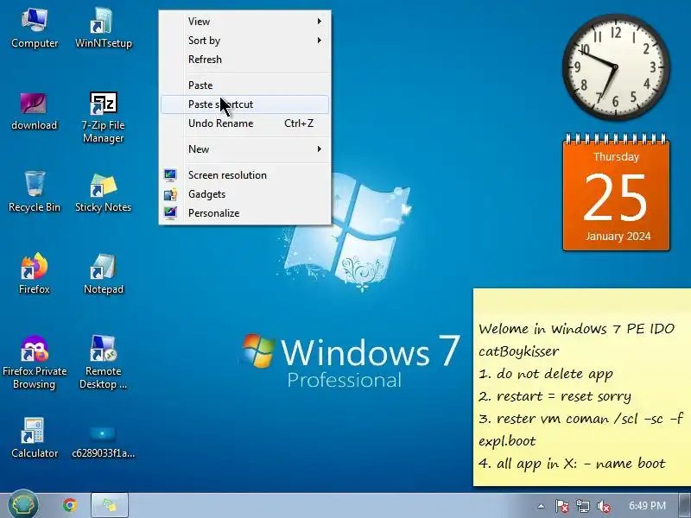Show hidden tray icons arrow
This screenshot has width=691, height=518.
(542, 506)
